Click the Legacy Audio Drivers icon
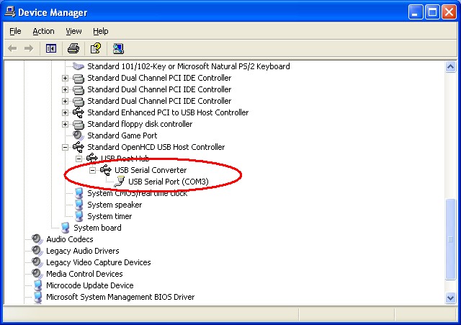 (x=37, y=251)
